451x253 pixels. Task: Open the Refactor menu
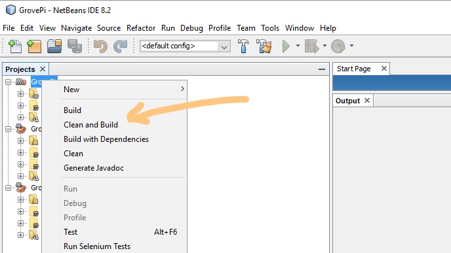141,28
